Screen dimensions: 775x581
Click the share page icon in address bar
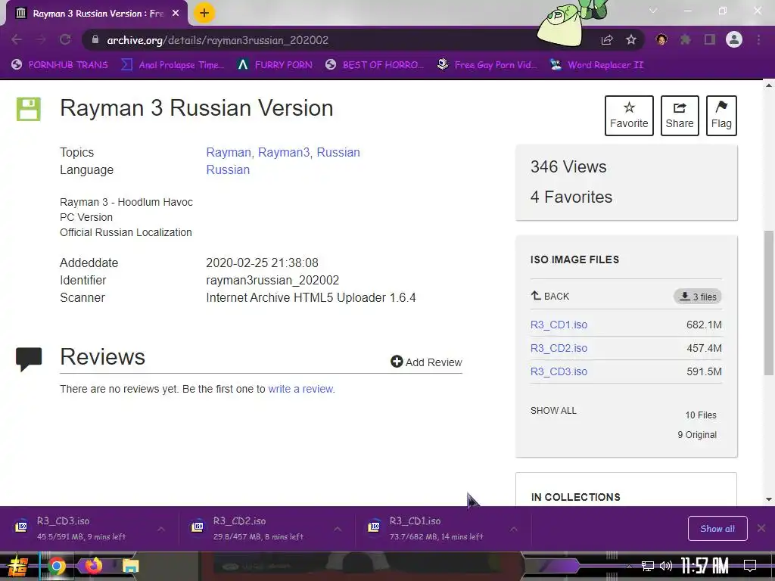tap(607, 40)
